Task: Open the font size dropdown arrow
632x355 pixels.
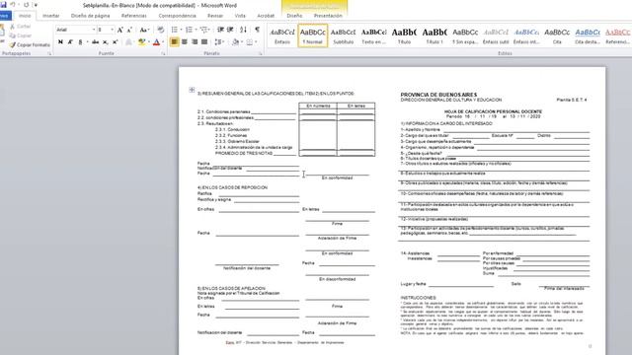Action: click(112, 30)
